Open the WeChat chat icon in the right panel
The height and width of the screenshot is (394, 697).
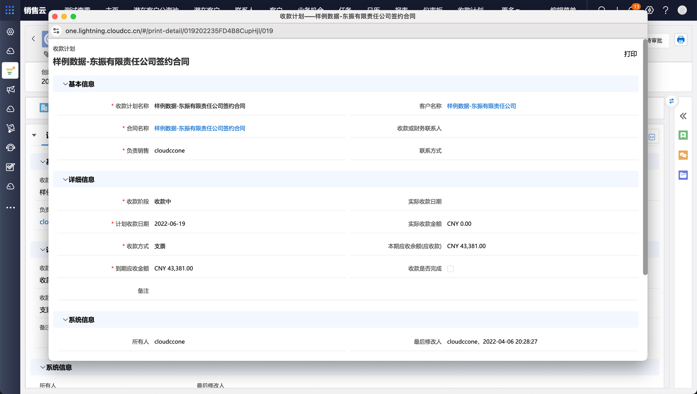tap(683, 155)
